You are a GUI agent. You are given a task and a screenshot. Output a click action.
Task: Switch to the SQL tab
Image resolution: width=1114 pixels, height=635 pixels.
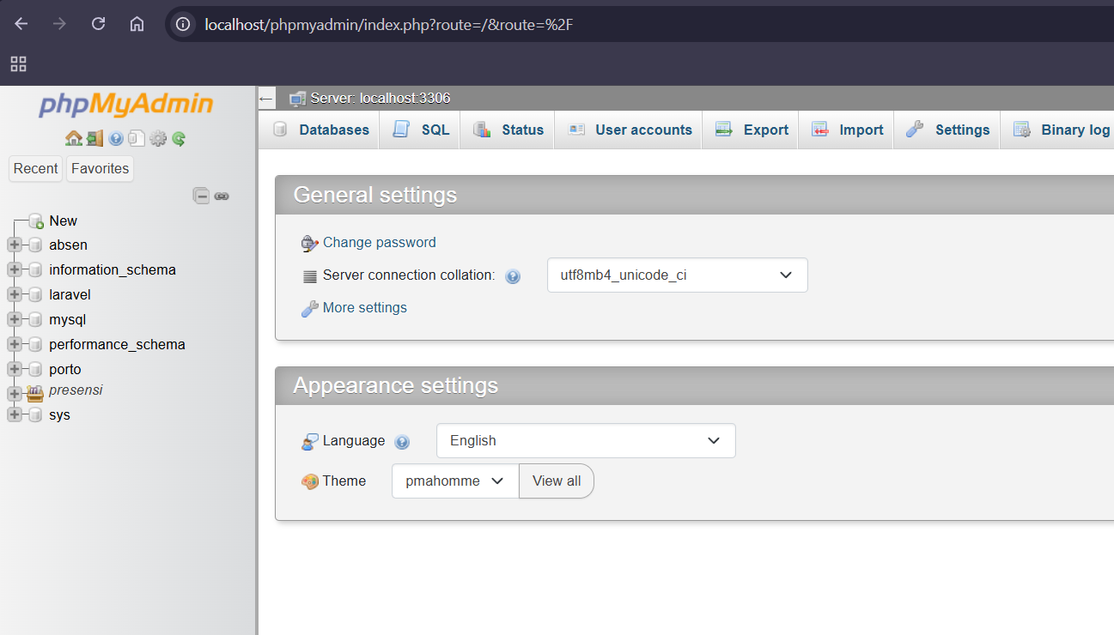pos(422,130)
